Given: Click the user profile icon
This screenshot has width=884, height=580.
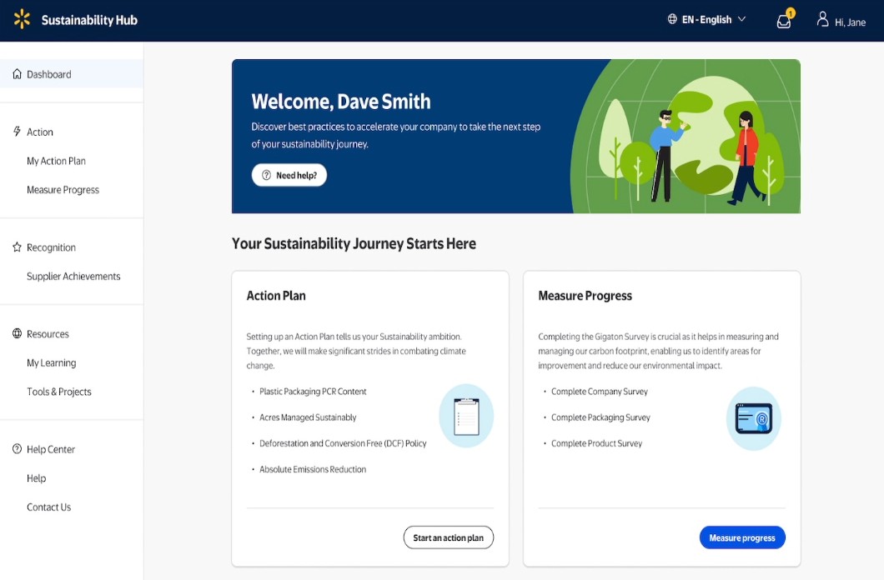Looking at the screenshot, I should 822,20.
